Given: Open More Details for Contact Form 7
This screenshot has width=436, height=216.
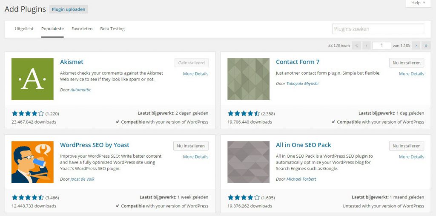Looking at the screenshot, I should pos(412,74).
